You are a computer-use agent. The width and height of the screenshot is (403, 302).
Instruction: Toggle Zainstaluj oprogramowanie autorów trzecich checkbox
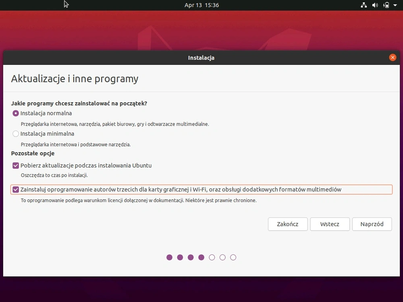[16, 190]
